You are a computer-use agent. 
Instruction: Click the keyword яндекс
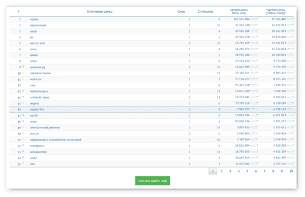35,104
